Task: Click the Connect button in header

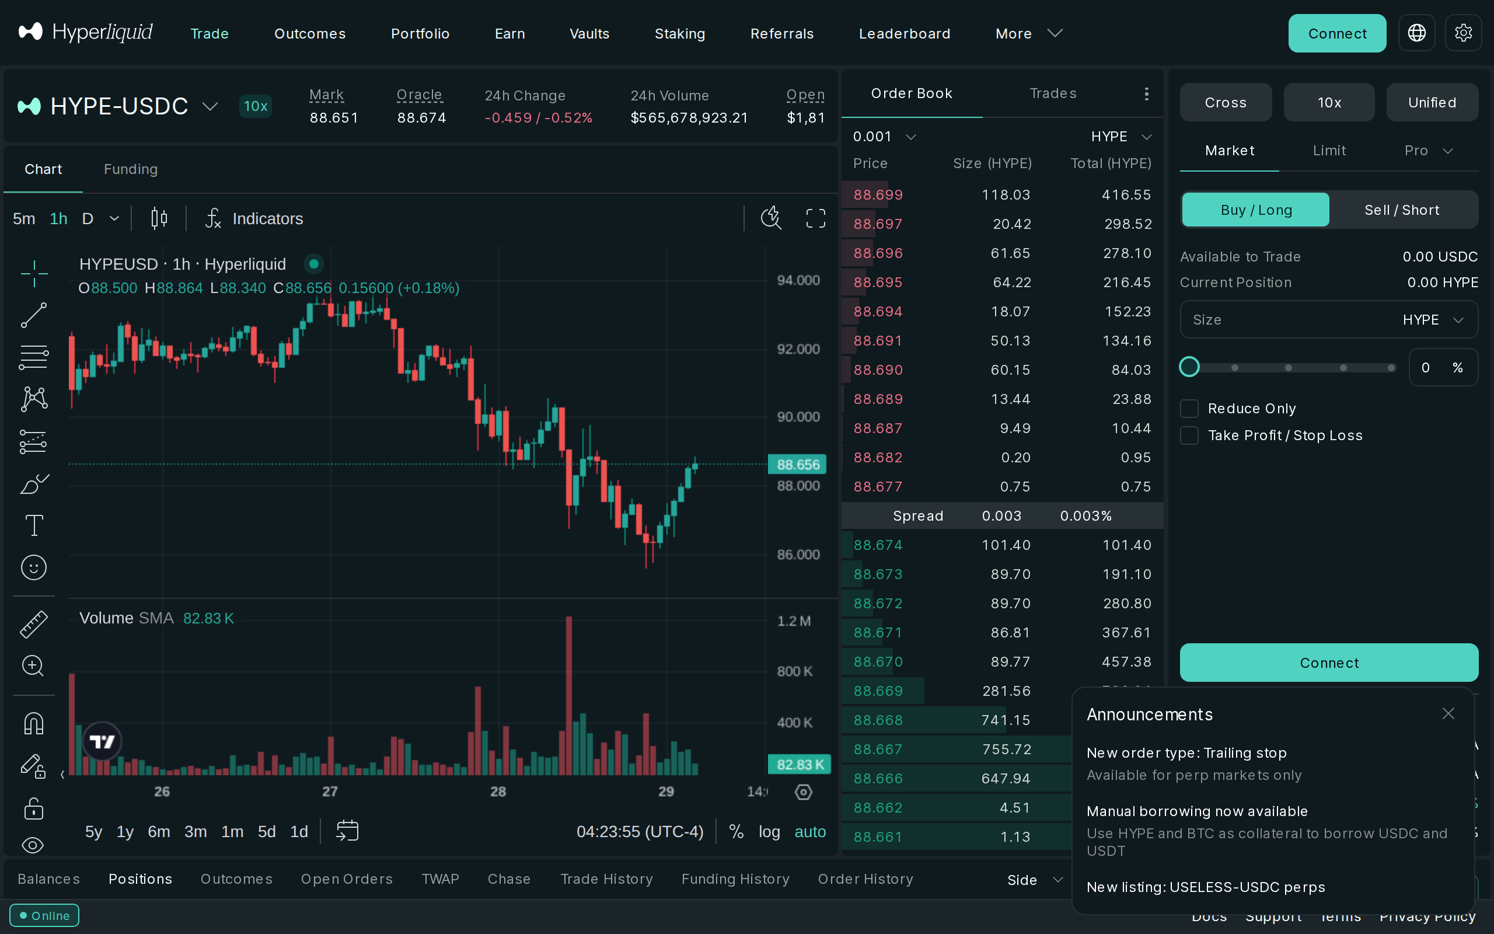Action: 1337,33
